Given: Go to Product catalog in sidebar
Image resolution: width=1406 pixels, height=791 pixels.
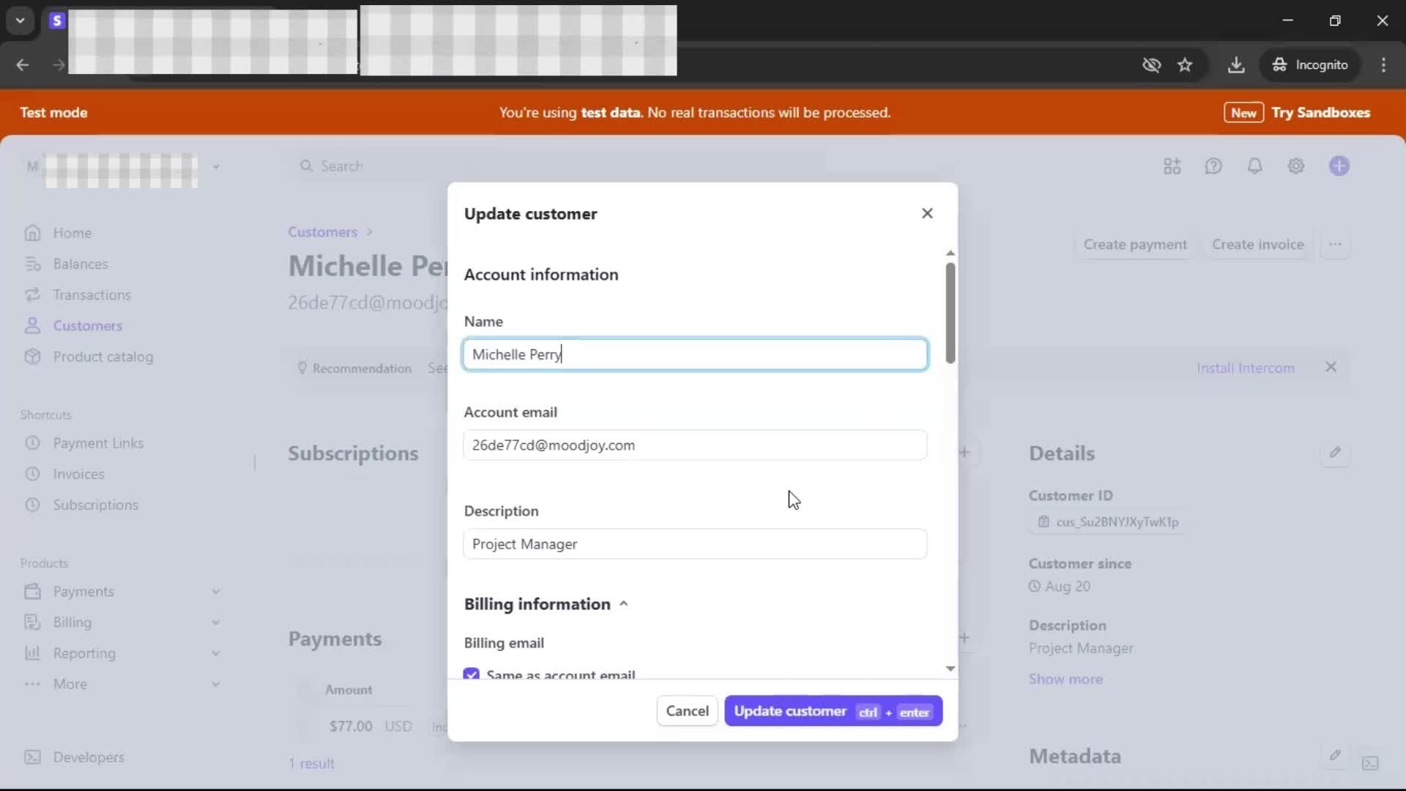Looking at the screenshot, I should tap(103, 357).
